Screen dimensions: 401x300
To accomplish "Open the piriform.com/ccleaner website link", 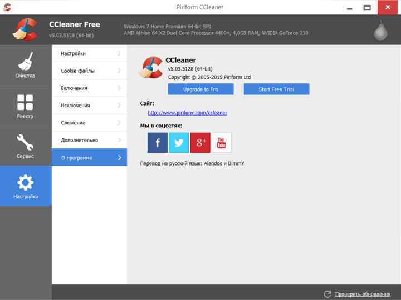I will 188,113.
